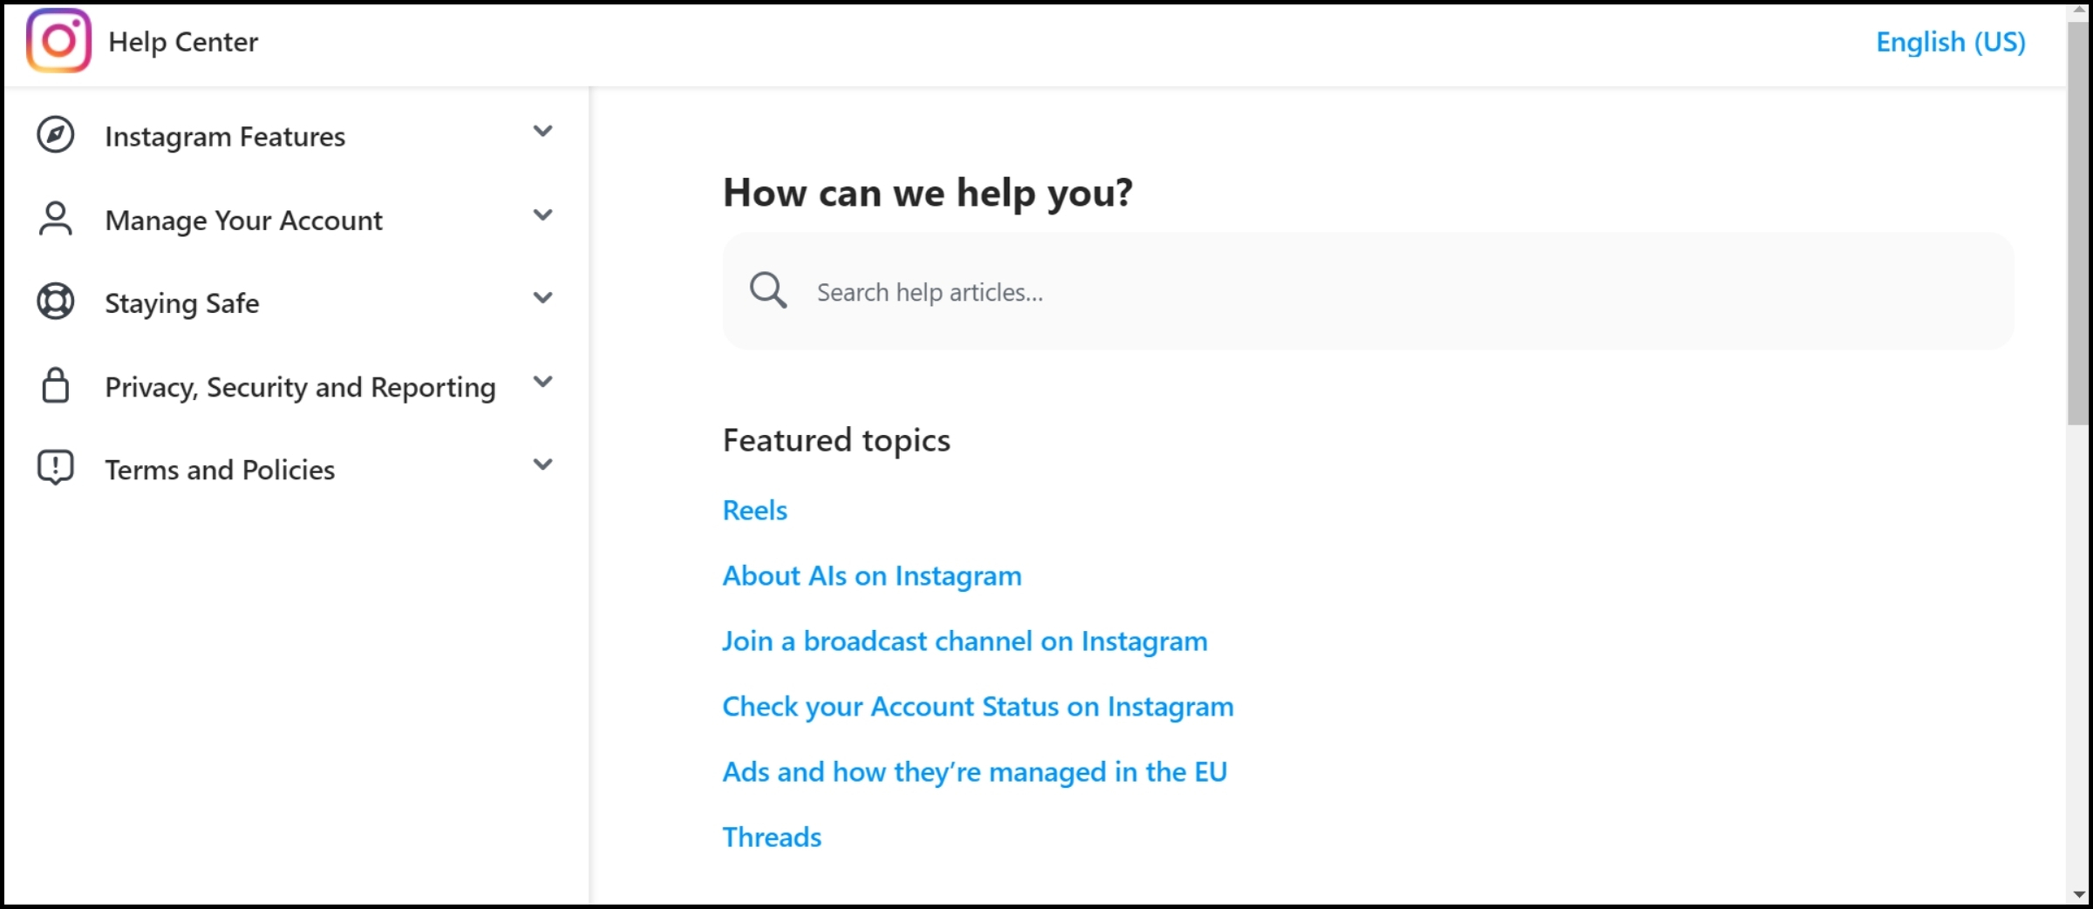Viewport: 2093px width, 909px height.
Task: Open the Reels featured topic link
Action: pos(755,510)
